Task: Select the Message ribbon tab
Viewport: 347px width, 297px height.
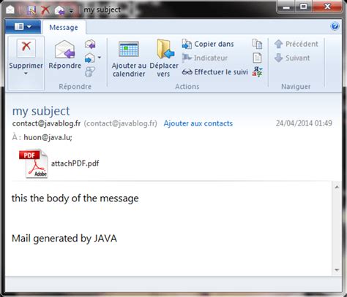Action: [x=64, y=28]
